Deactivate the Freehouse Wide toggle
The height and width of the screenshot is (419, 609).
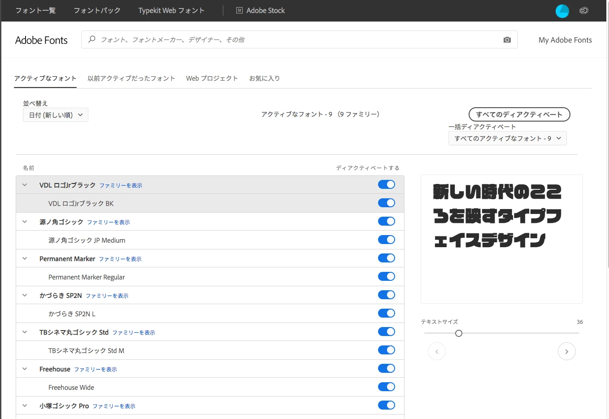387,387
